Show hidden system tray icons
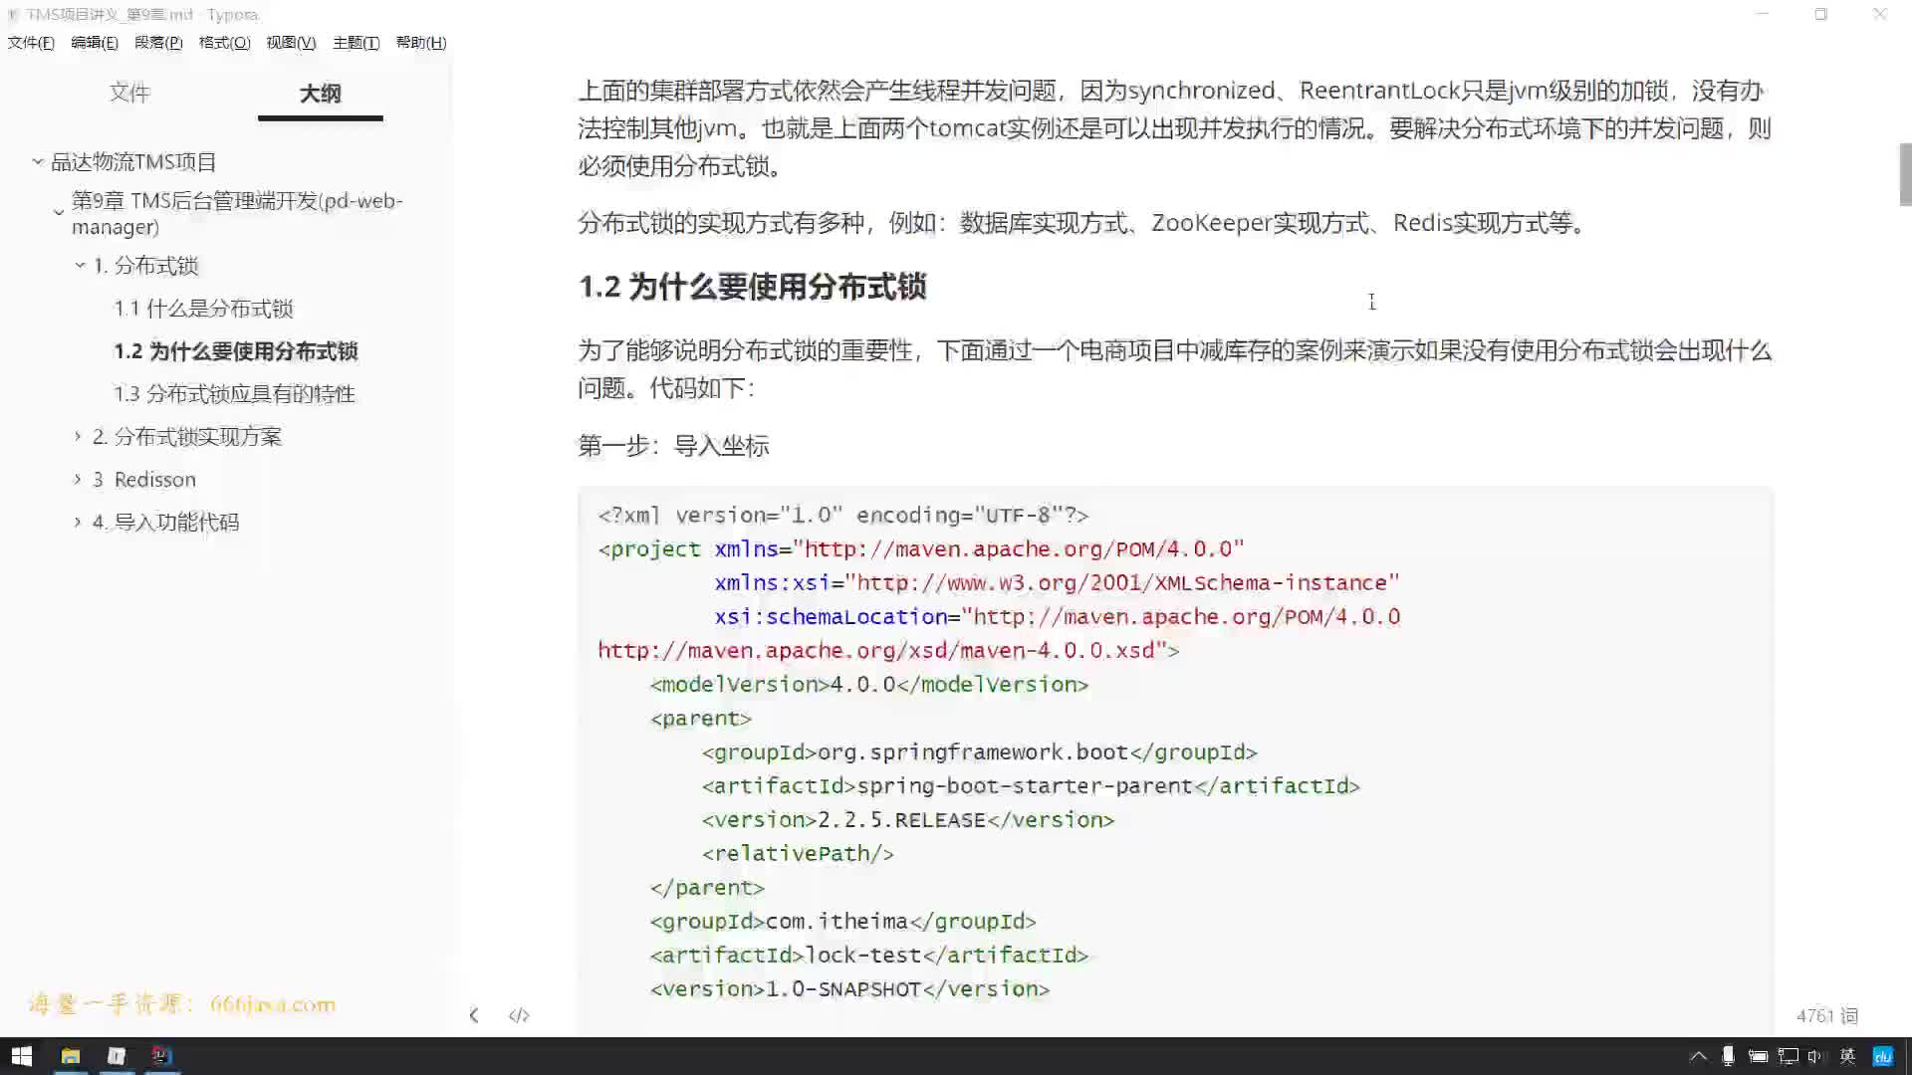Viewport: 1912px width, 1075px height. [x=1698, y=1056]
